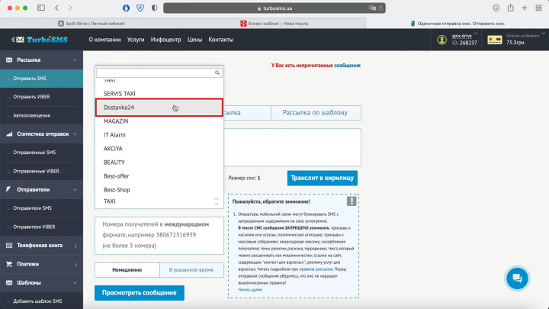The width and height of the screenshot is (549, 309).
Task: Click the TurboSMS logo
Action: point(40,40)
